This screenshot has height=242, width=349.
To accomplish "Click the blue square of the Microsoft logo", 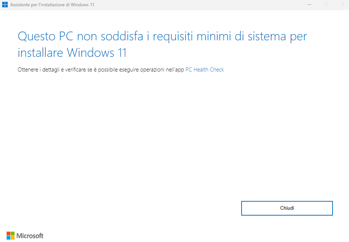I will coord(8,238).
